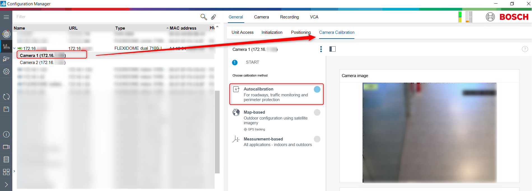Viewport: 532px width, 191px height.
Task: Open three-dot options menu for Camera 1
Action: (x=321, y=49)
